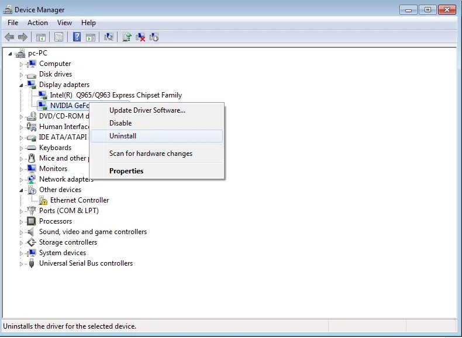The width and height of the screenshot is (462, 338).
Task: Select Sound, video and game controllers label
Action: (93, 232)
